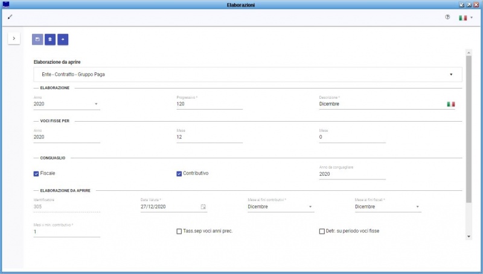Screen dimensions: 483x274
Task: Enable Tass.sep voci anni prec. checkbox
Action: 179,231
